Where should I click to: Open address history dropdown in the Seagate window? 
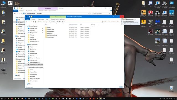pyautogui.click(x=101, y=22)
